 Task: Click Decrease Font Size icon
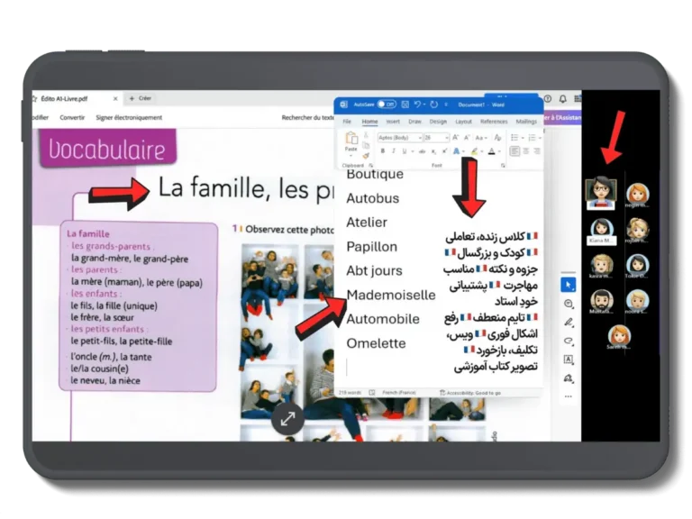point(467,138)
